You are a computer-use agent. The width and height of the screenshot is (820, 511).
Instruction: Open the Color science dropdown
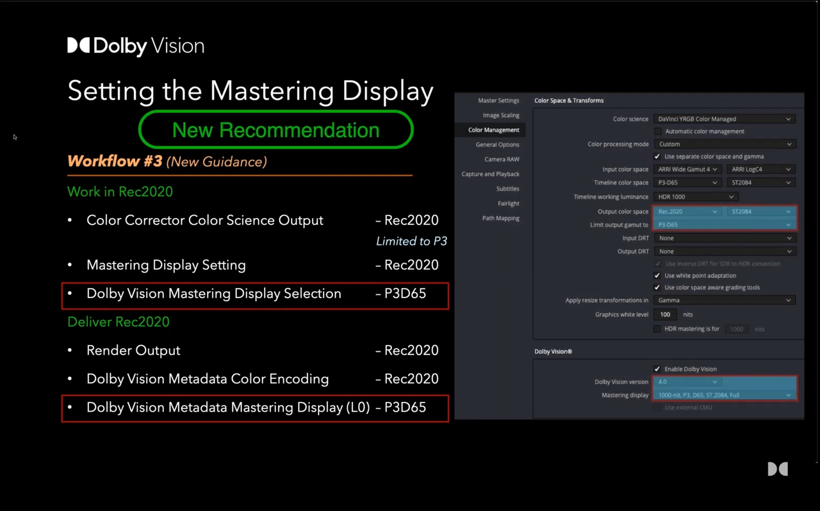pos(725,119)
